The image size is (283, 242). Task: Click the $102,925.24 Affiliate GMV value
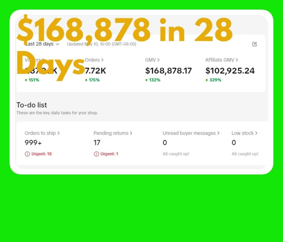[230, 71]
